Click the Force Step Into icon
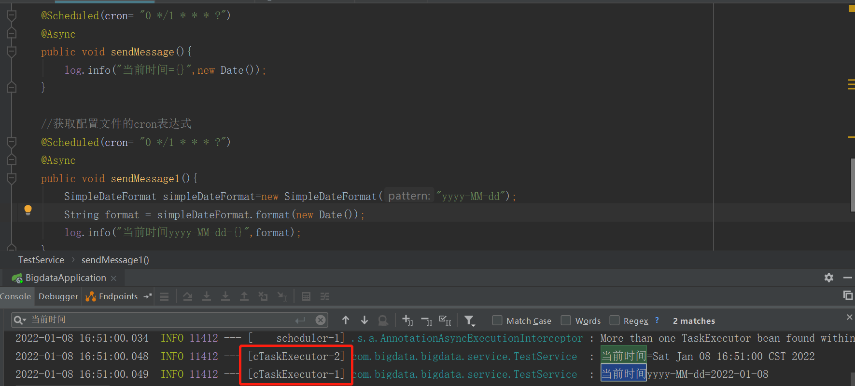Viewport: 855px width, 386px height. (x=225, y=296)
